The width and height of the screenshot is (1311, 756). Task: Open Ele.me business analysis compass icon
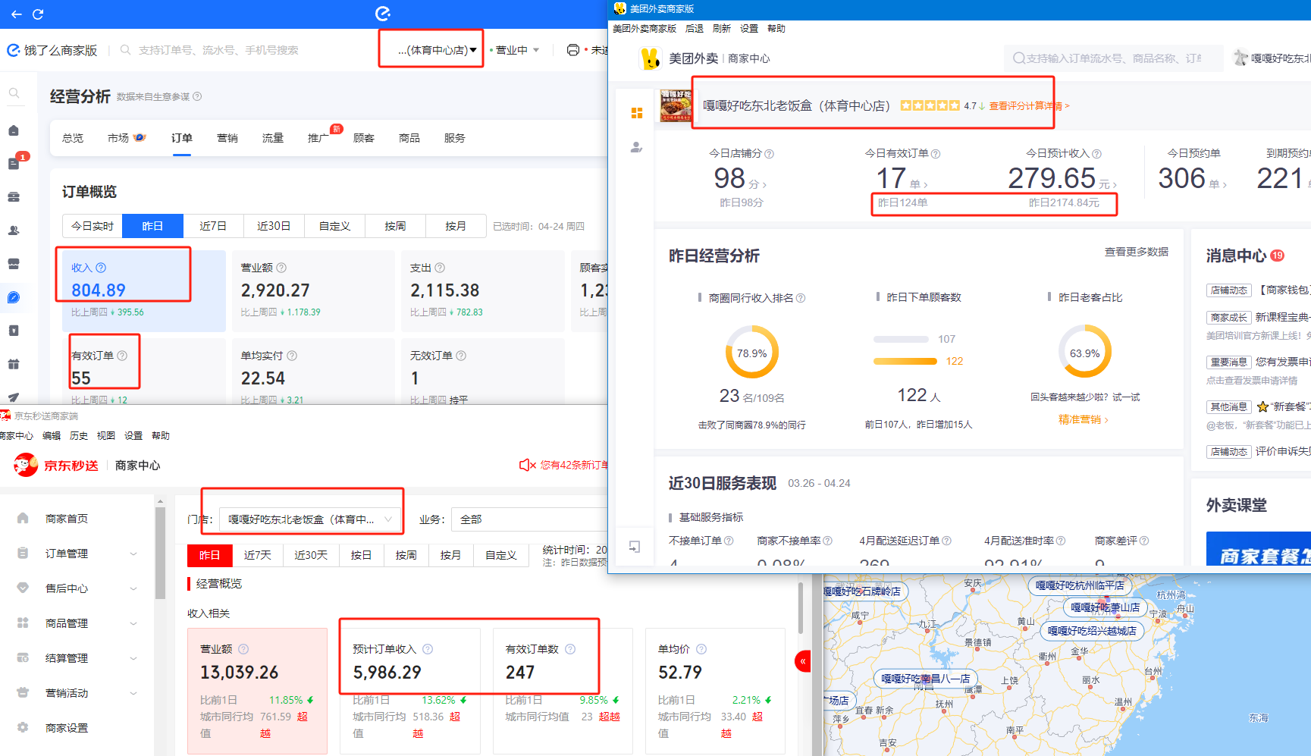click(14, 297)
